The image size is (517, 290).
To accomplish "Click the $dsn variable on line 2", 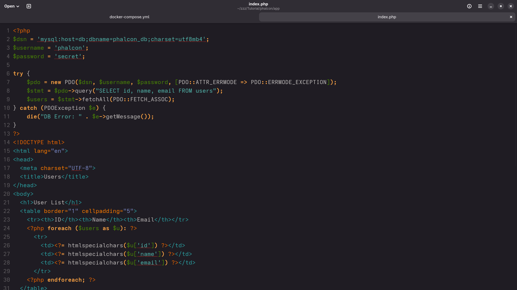I will coord(20,39).
